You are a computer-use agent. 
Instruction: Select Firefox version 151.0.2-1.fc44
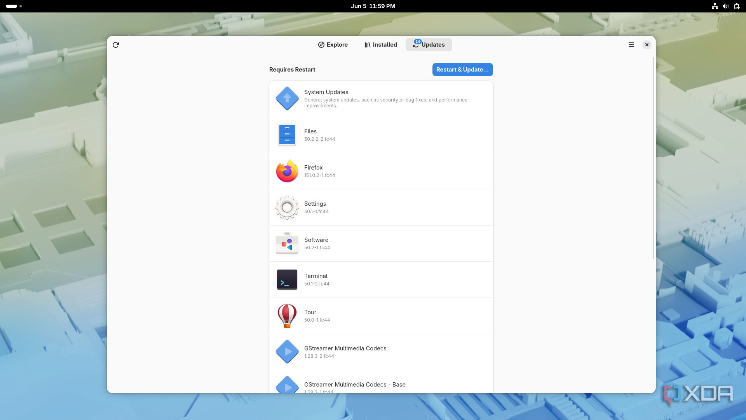[x=319, y=175]
